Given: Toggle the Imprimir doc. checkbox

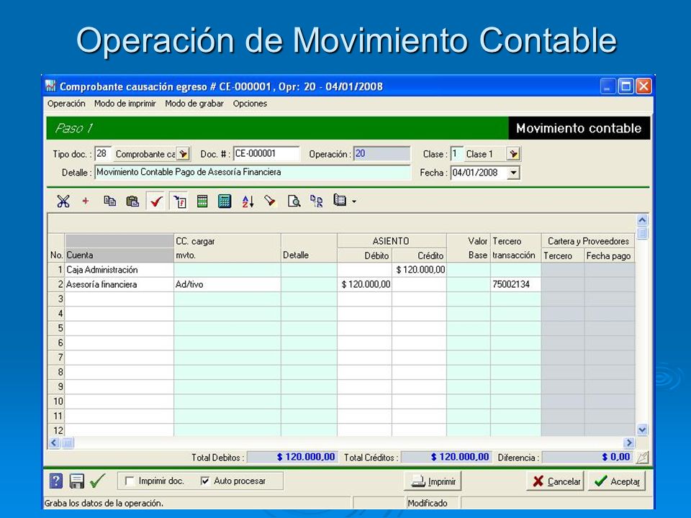Looking at the screenshot, I should pos(130,481).
